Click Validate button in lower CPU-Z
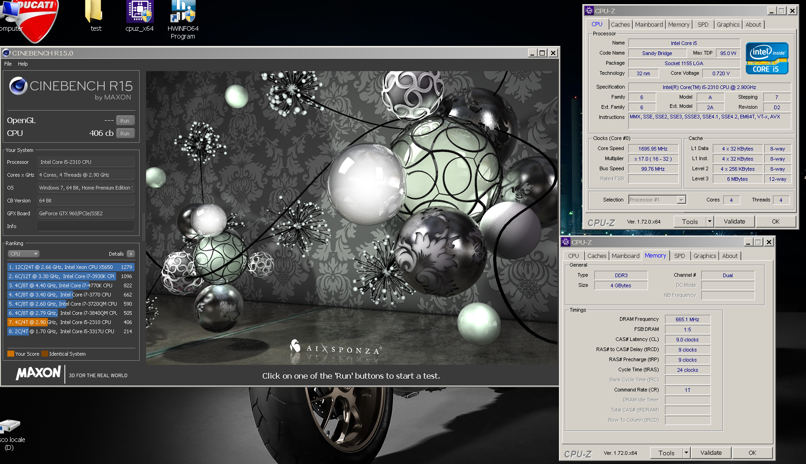The height and width of the screenshot is (464, 806). click(x=711, y=453)
